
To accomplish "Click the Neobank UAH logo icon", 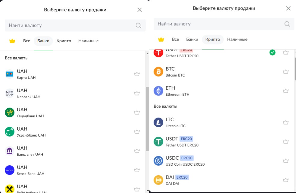I will 10,93.
